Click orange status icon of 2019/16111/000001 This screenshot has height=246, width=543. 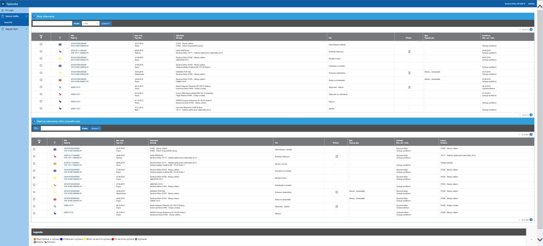click(55, 164)
